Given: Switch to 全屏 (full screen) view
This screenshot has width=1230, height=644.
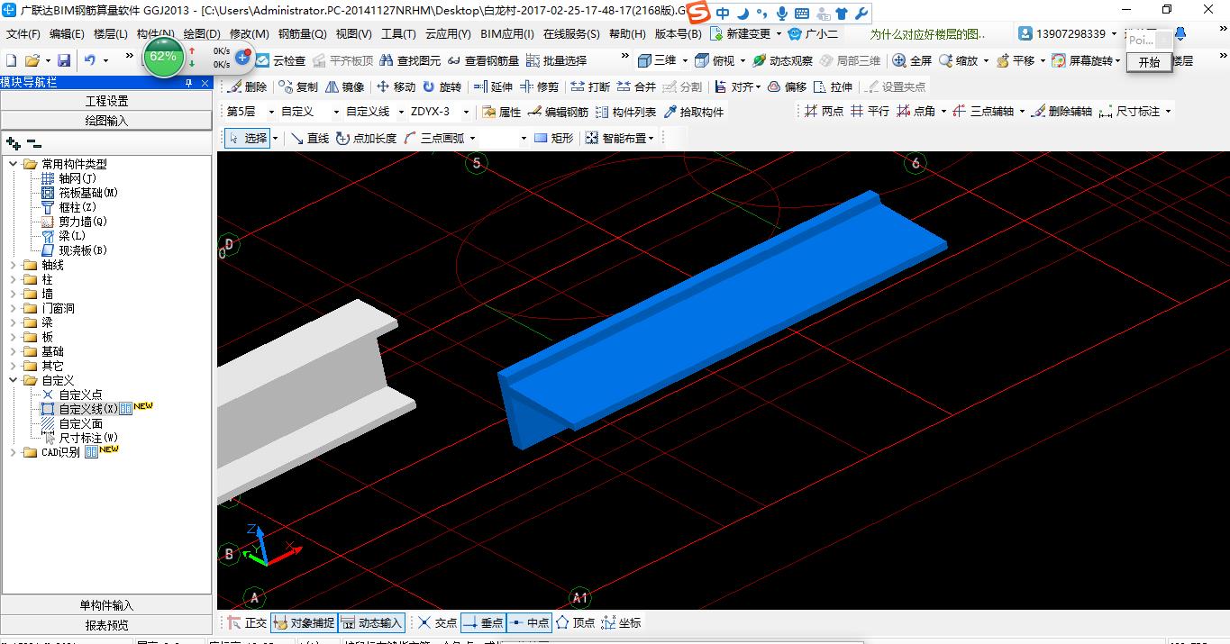Looking at the screenshot, I should click(912, 61).
